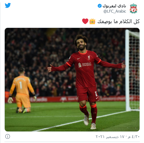Click the tweet text كل الكلام ما يوصفك
The height and width of the screenshot is (143, 144).
coord(119,22)
